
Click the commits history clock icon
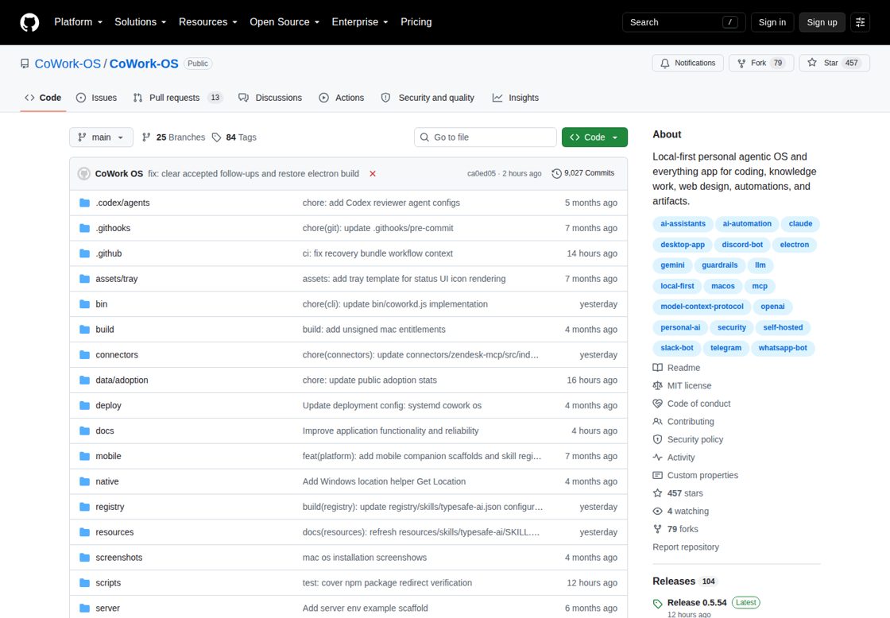(556, 174)
